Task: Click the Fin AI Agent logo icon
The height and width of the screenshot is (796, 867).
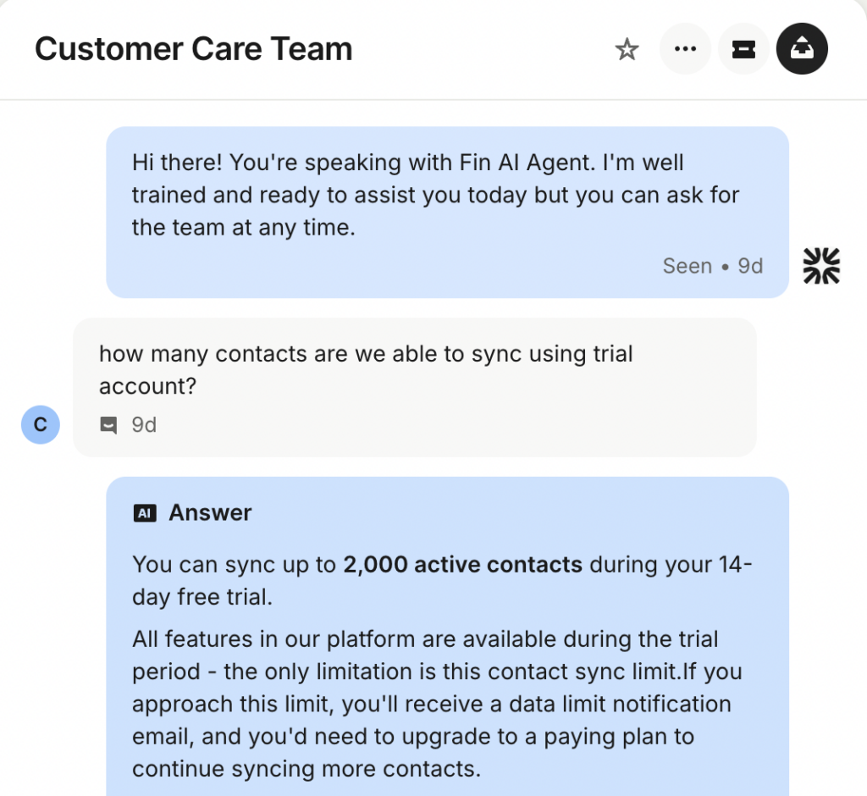Action: (x=820, y=266)
